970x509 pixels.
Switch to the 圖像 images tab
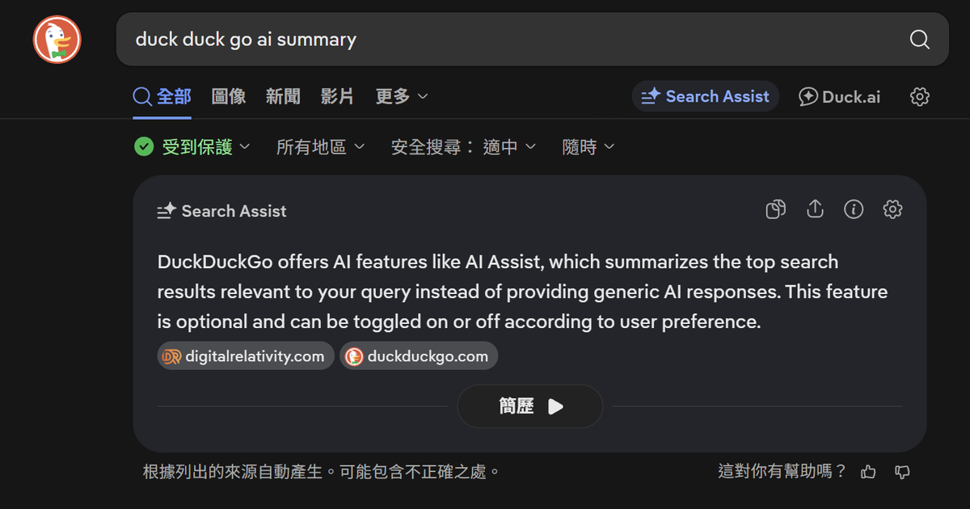pyautogui.click(x=229, y=97)
